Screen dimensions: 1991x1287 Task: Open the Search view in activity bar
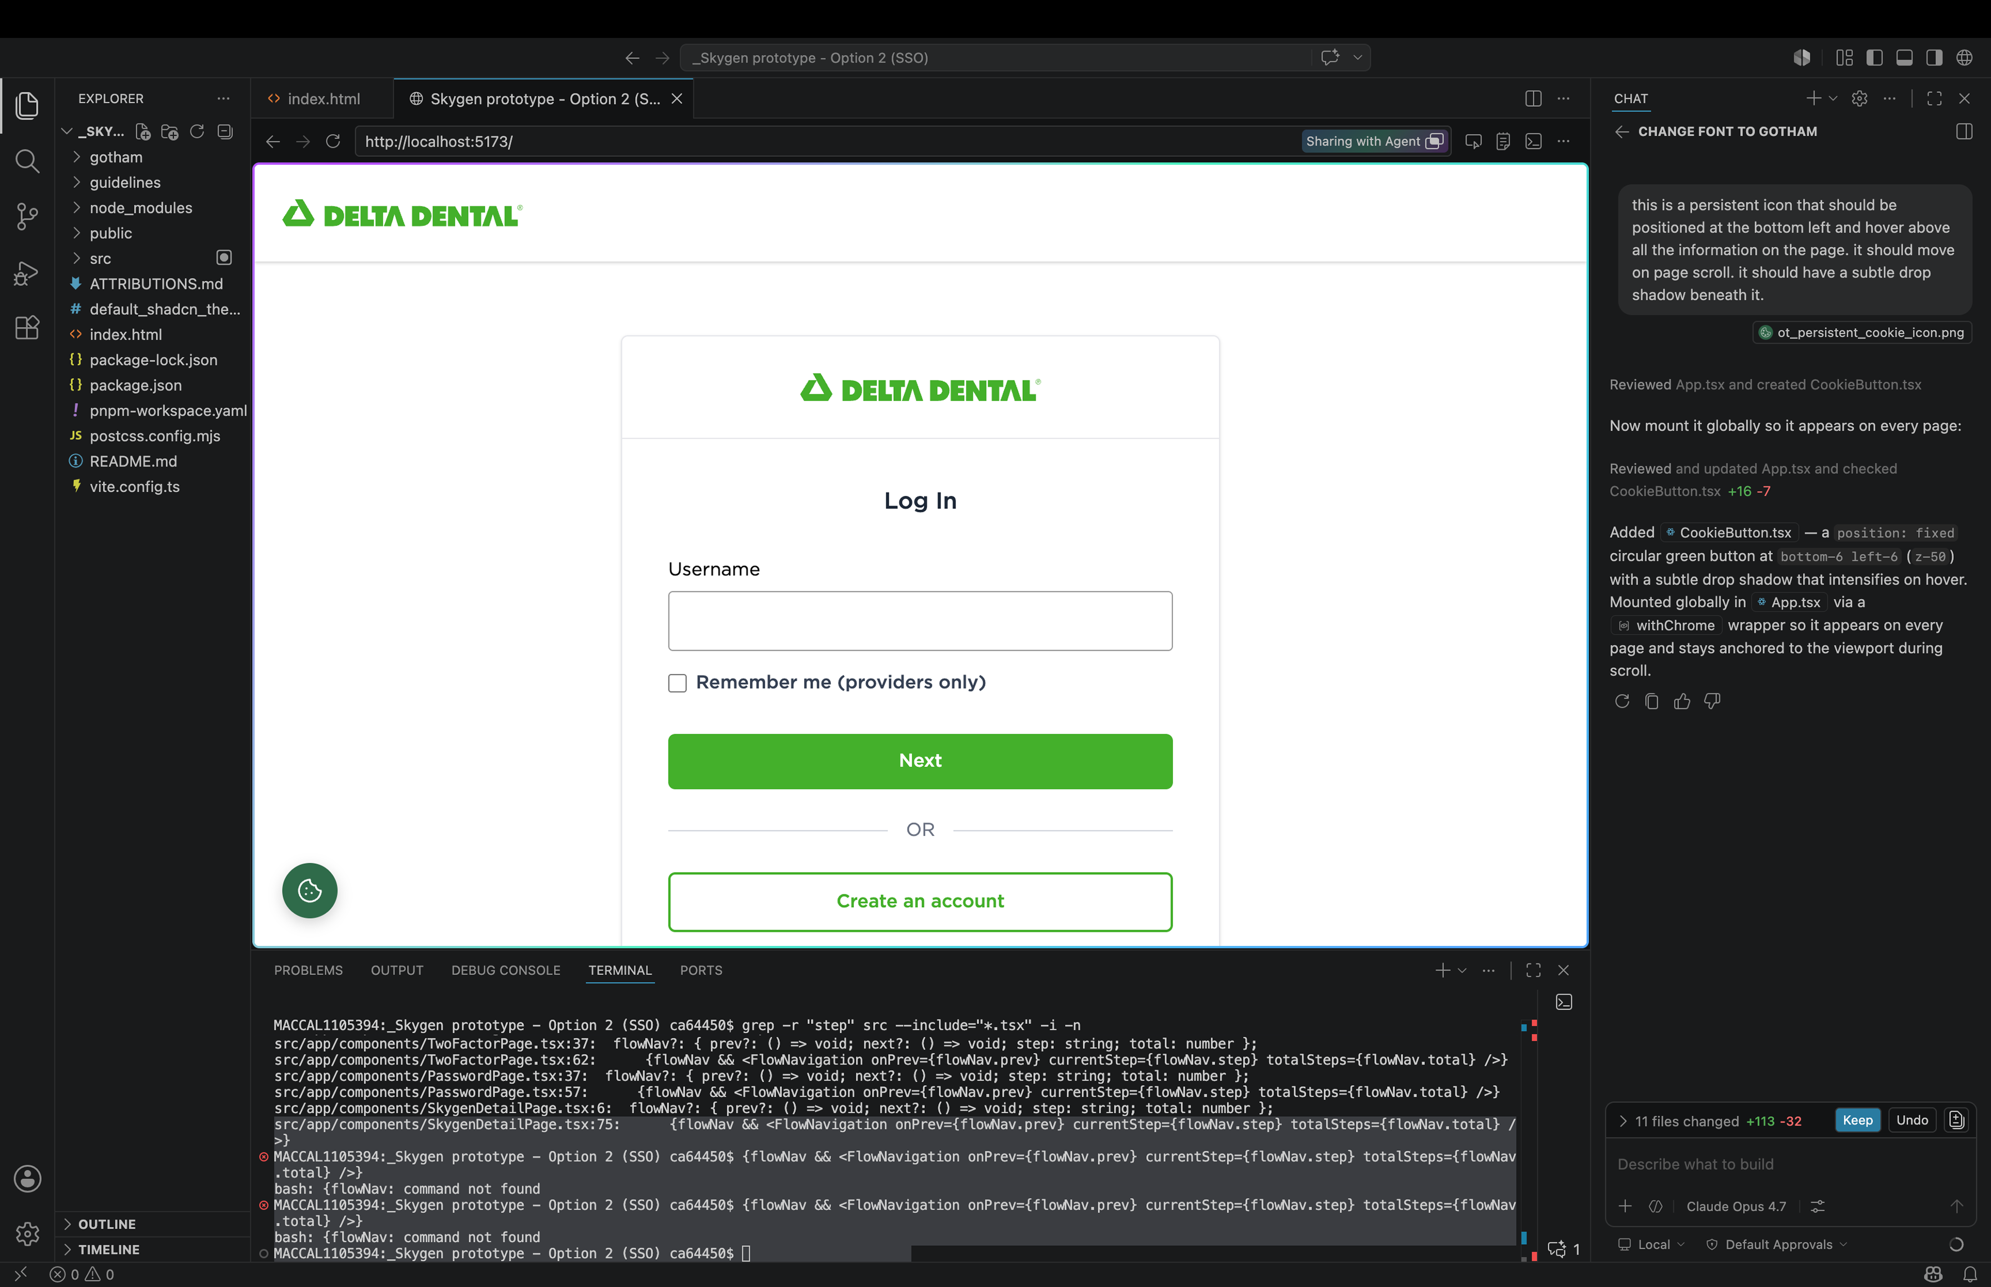27,160
